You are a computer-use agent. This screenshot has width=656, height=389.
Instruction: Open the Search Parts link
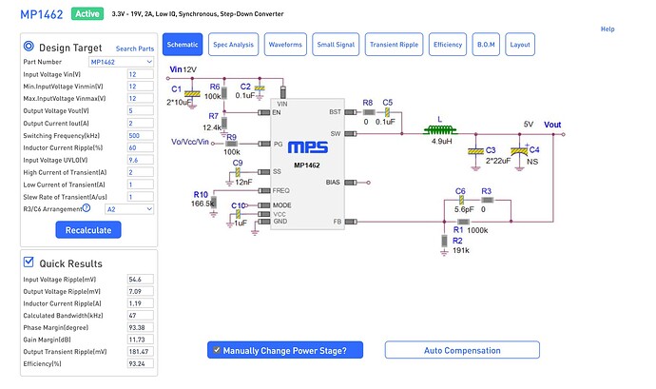(135, 49)
